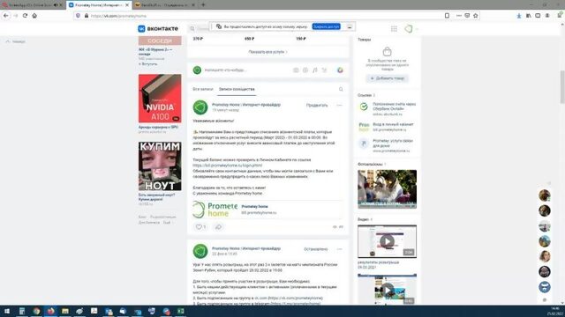
Task: Click the 'Наверх' back-to-top link
Action: 16,41
